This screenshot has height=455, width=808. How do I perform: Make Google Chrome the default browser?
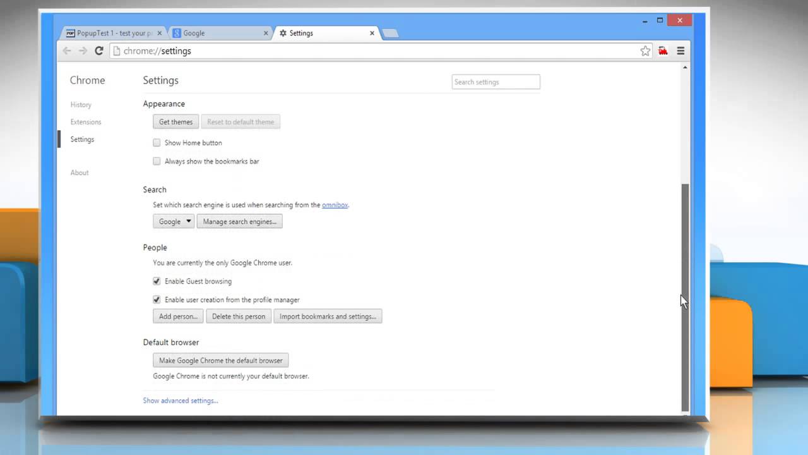click(x=221, y=360)
